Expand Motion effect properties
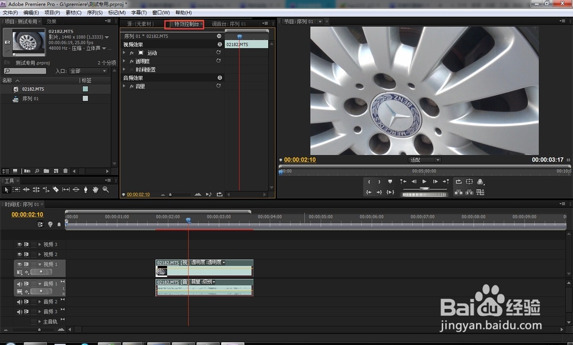This screenshot has width=573, height=345. (124, 53)
